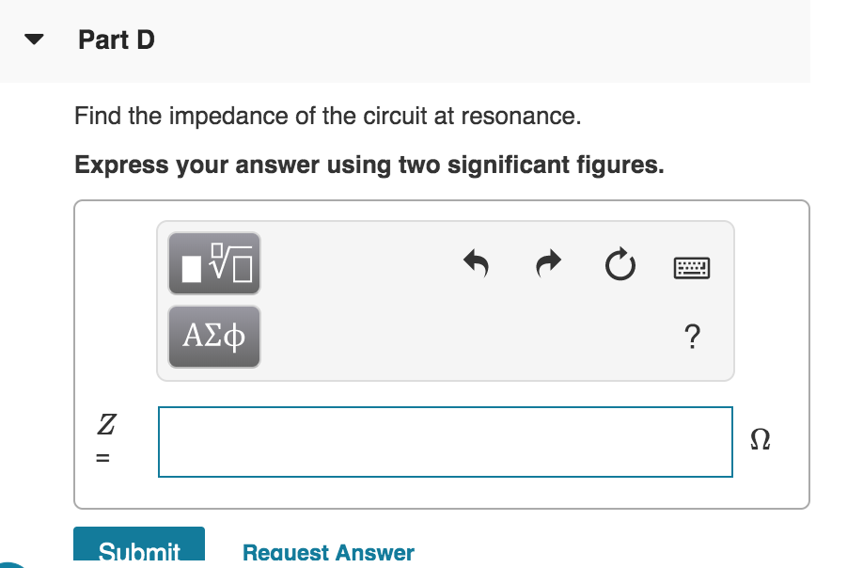Viewport: 863px width, 568px height.
Task: Open help with the question mark icon
Action: (693, 339)
